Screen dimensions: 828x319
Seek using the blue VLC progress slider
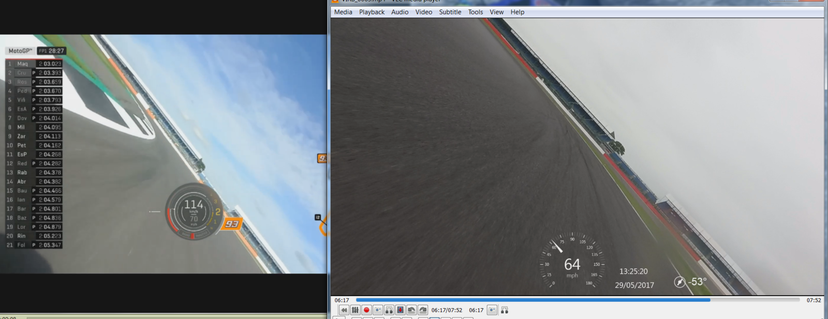pos(578,300)
